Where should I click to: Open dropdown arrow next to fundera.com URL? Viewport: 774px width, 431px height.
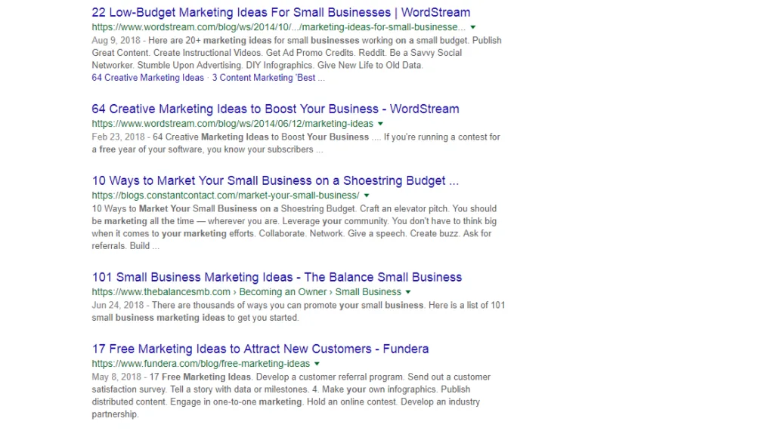317,364
